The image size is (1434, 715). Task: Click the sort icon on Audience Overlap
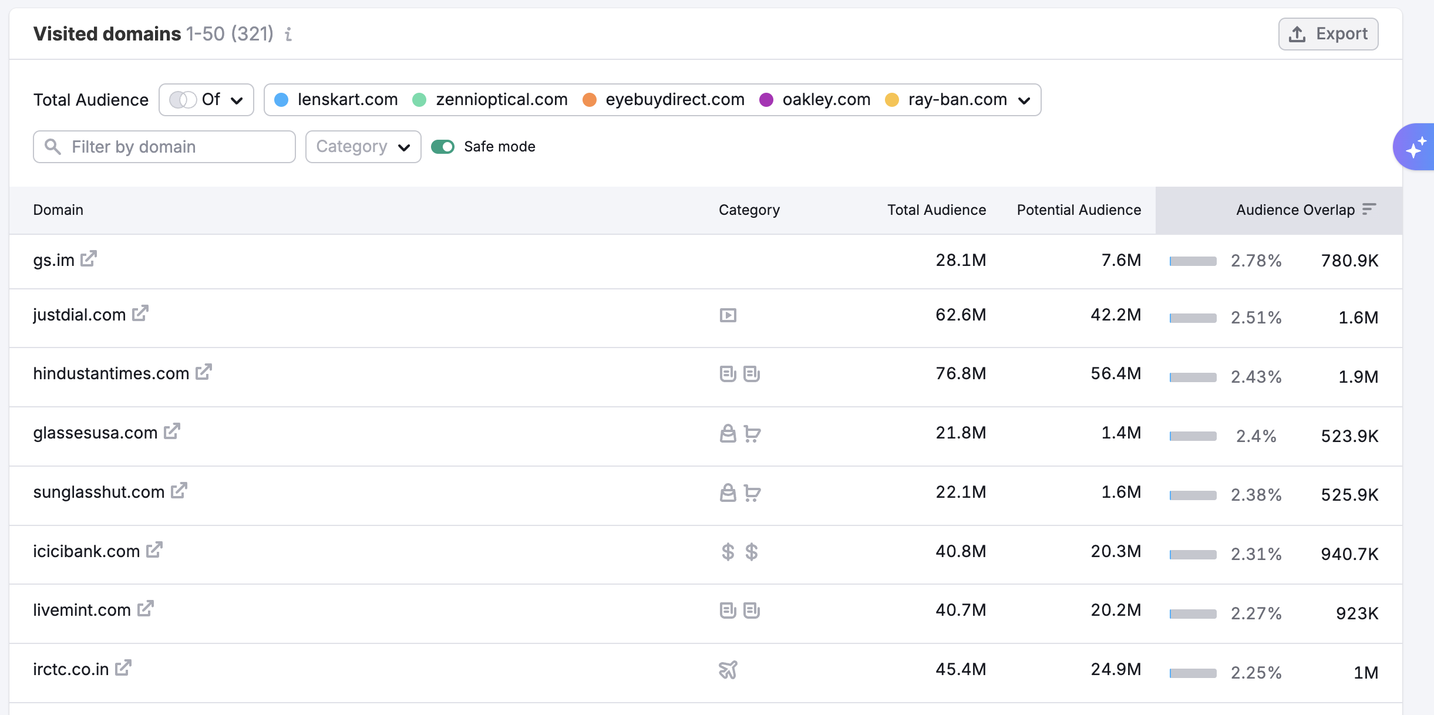(1369, 210)
